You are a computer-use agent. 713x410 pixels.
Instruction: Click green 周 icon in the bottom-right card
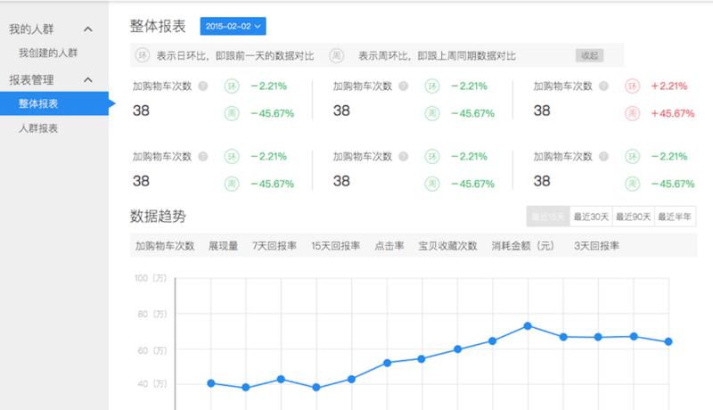pyautogui.click(x=632, y=184)
